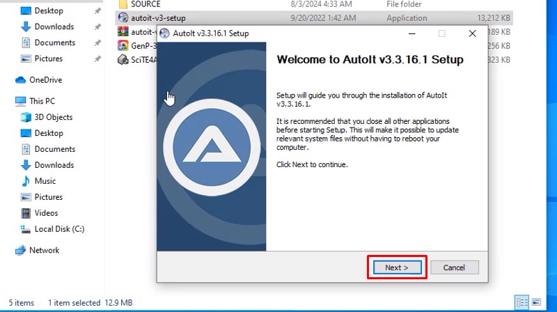Open the Music folder in the sidebar
This screenshot has height=312, width=557.
point(45,181)
